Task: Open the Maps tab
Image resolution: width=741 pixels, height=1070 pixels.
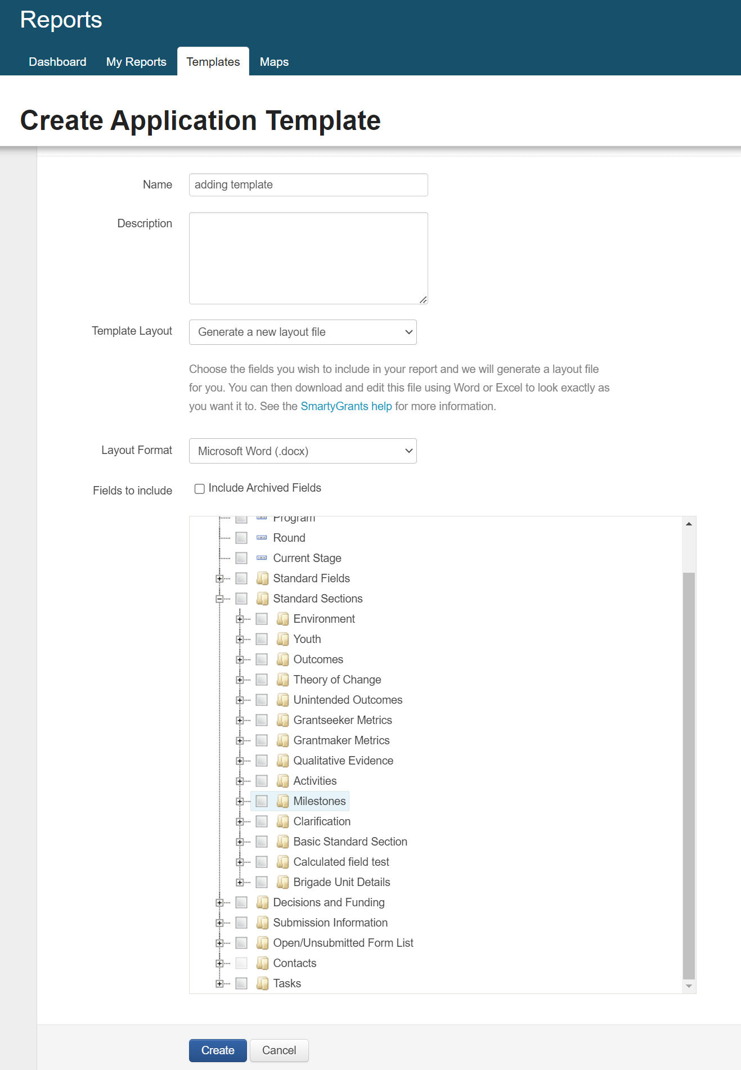Action: [274, 62]
